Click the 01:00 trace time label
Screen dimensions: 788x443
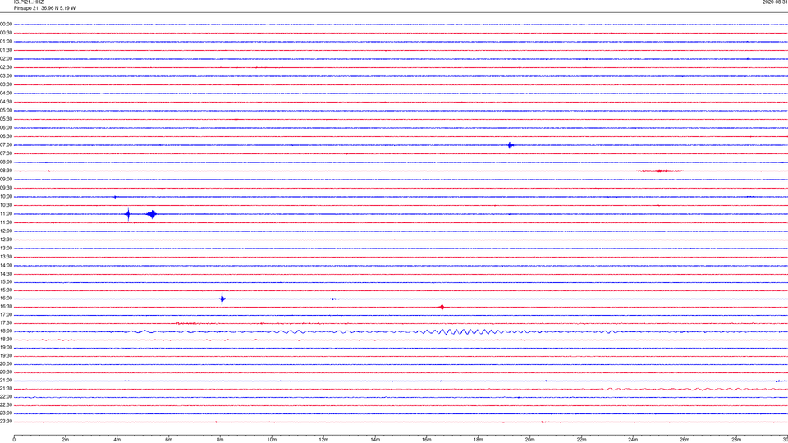click(6, 42)
